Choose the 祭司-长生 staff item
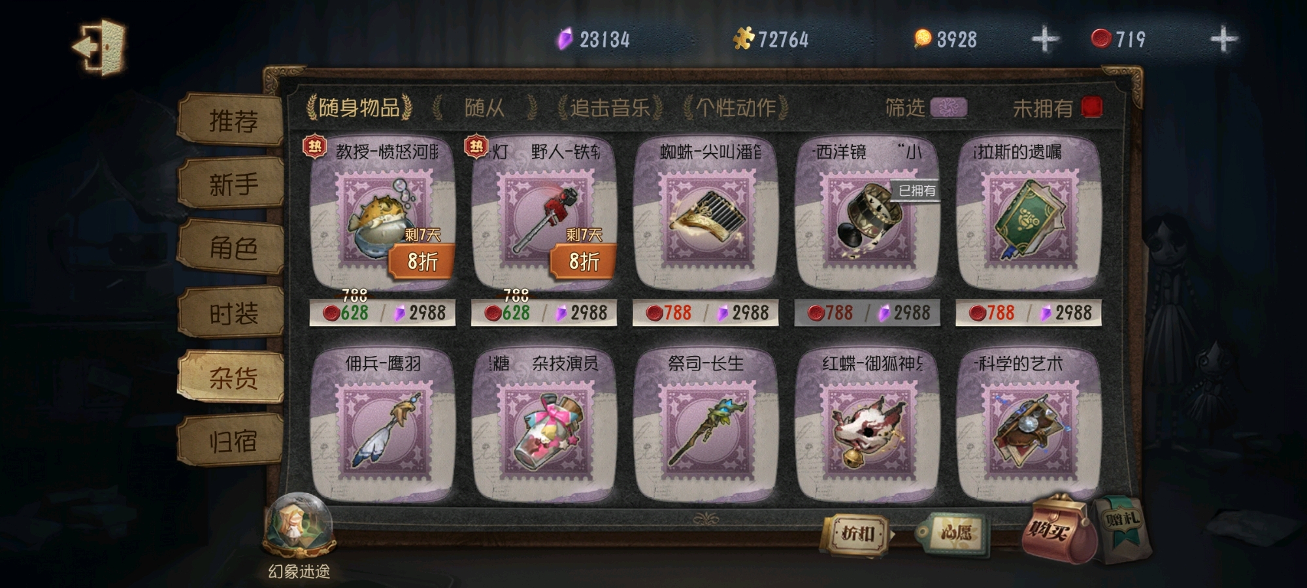Viewport: 1307px width, 588px height. click(706, 425)
